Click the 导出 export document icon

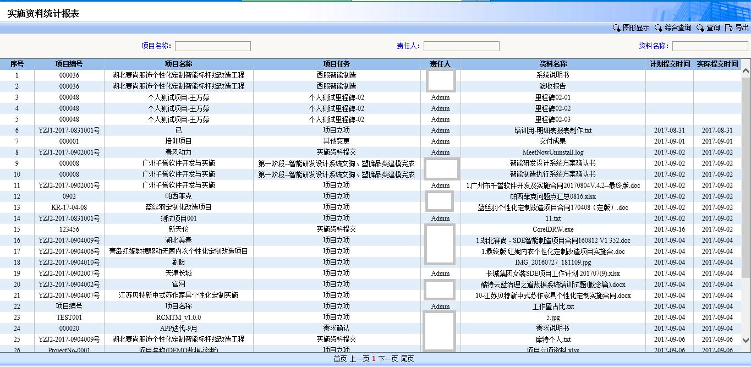pos(729,28)
